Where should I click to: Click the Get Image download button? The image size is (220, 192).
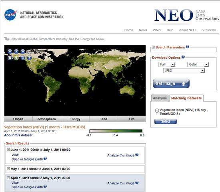coord(171,83)
